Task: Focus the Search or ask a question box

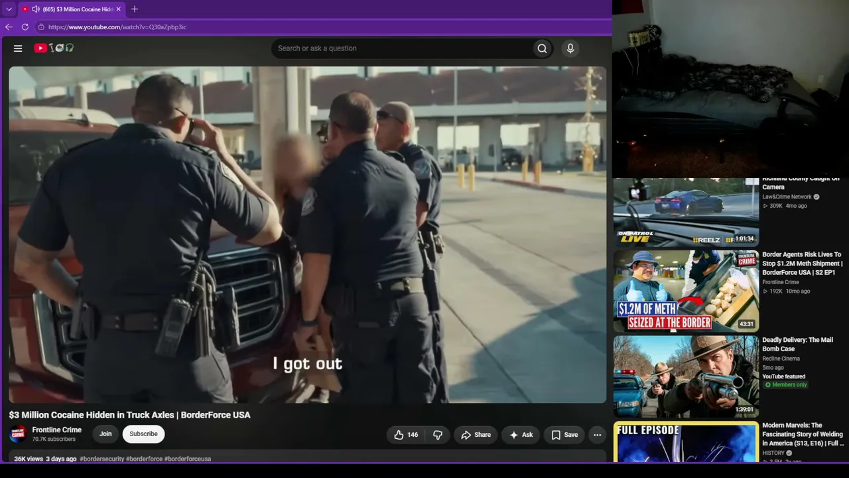Action: click(x=401, y=48)
